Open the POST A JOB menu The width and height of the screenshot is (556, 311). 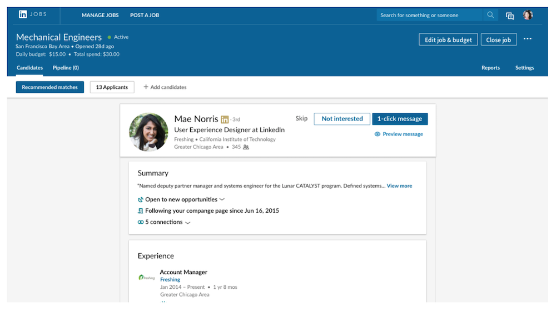(145, 15)
